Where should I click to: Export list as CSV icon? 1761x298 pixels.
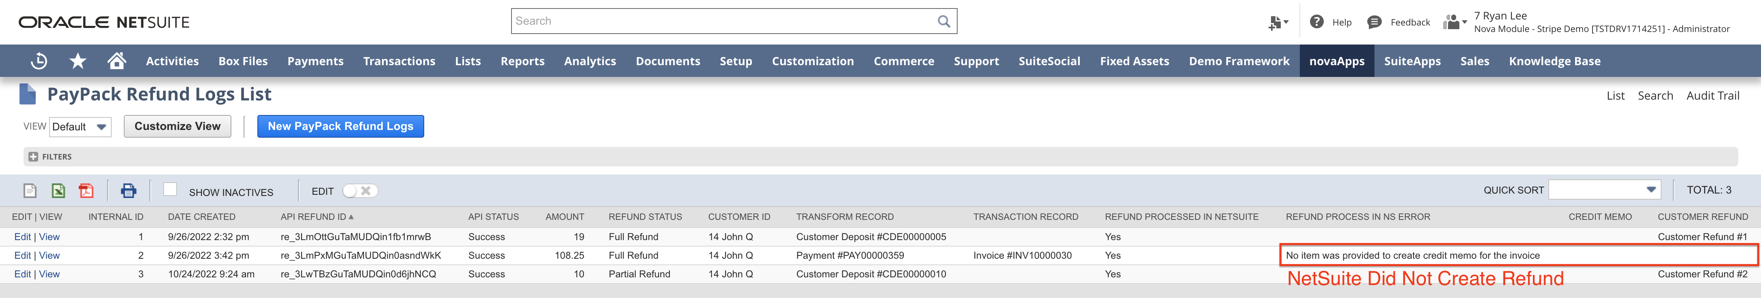click(x=30, y=191)
